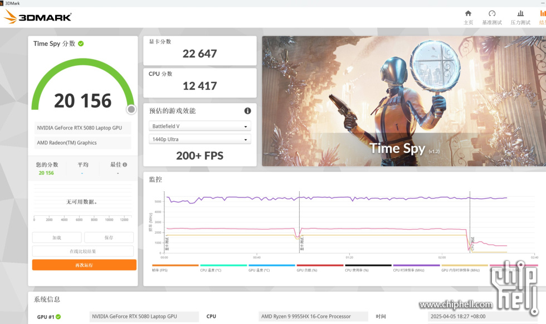
Task: Click the first dashed marker at chart start
Action: 164,223
